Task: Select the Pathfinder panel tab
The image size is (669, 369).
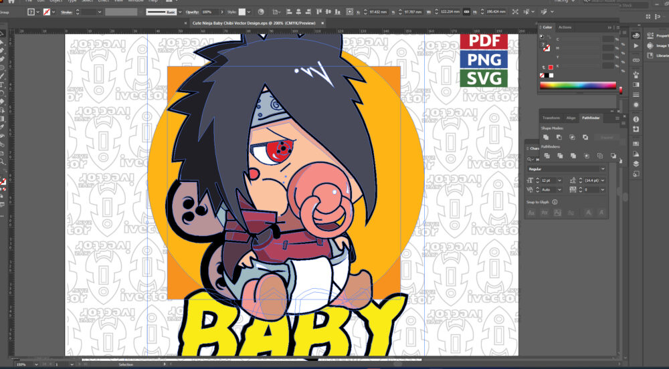Action: pos(591,118)
